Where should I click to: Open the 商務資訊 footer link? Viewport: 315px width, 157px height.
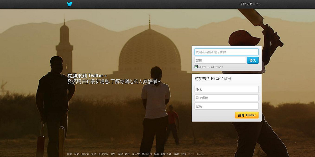147,154
